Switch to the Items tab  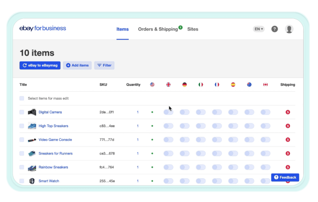tap(123, 29)
